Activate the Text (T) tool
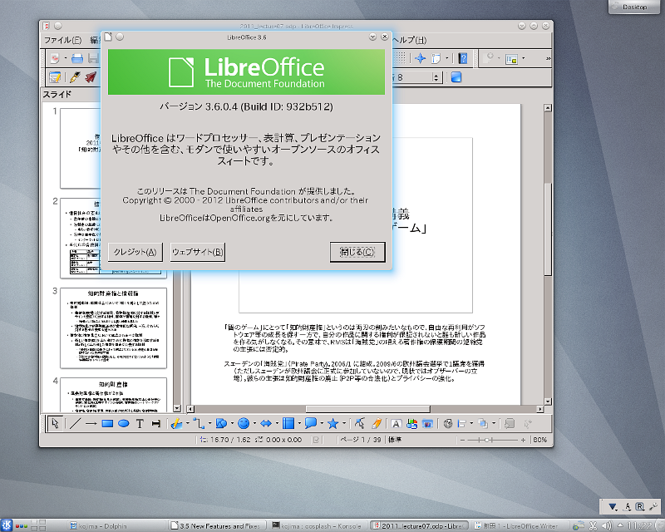665x532 pixels. tap(140, 423)
